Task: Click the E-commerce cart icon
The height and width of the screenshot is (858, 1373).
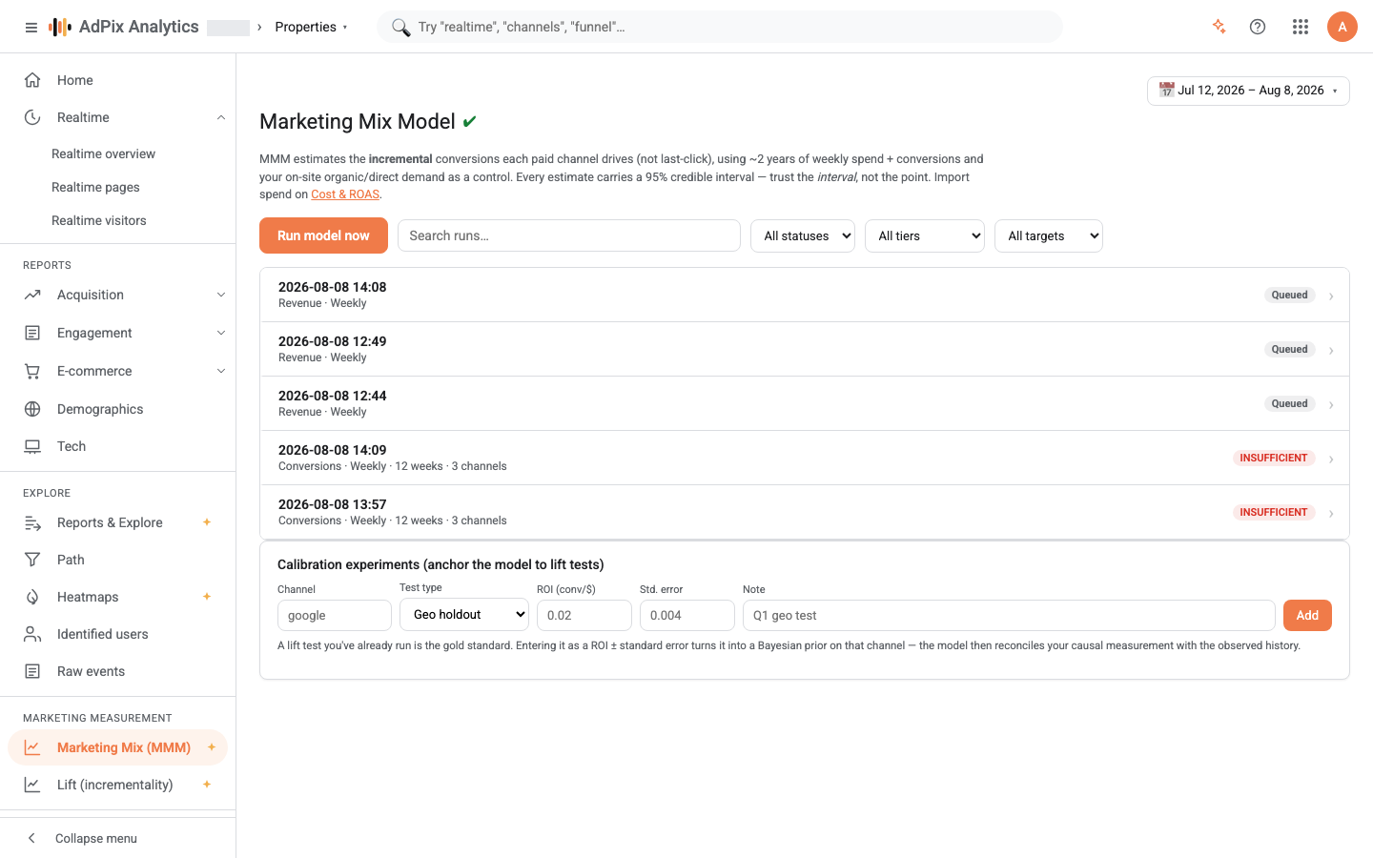Action: click(x=32, y=371)
